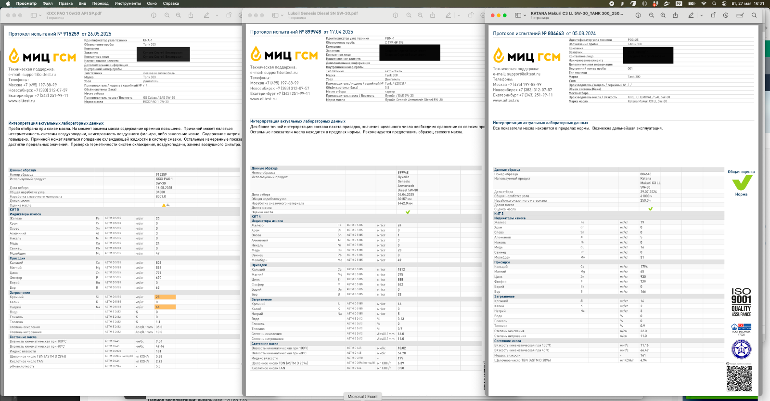This screenshot has height=401, width=770.
Task: Open the Правка menu
Action: pos(66,3)
